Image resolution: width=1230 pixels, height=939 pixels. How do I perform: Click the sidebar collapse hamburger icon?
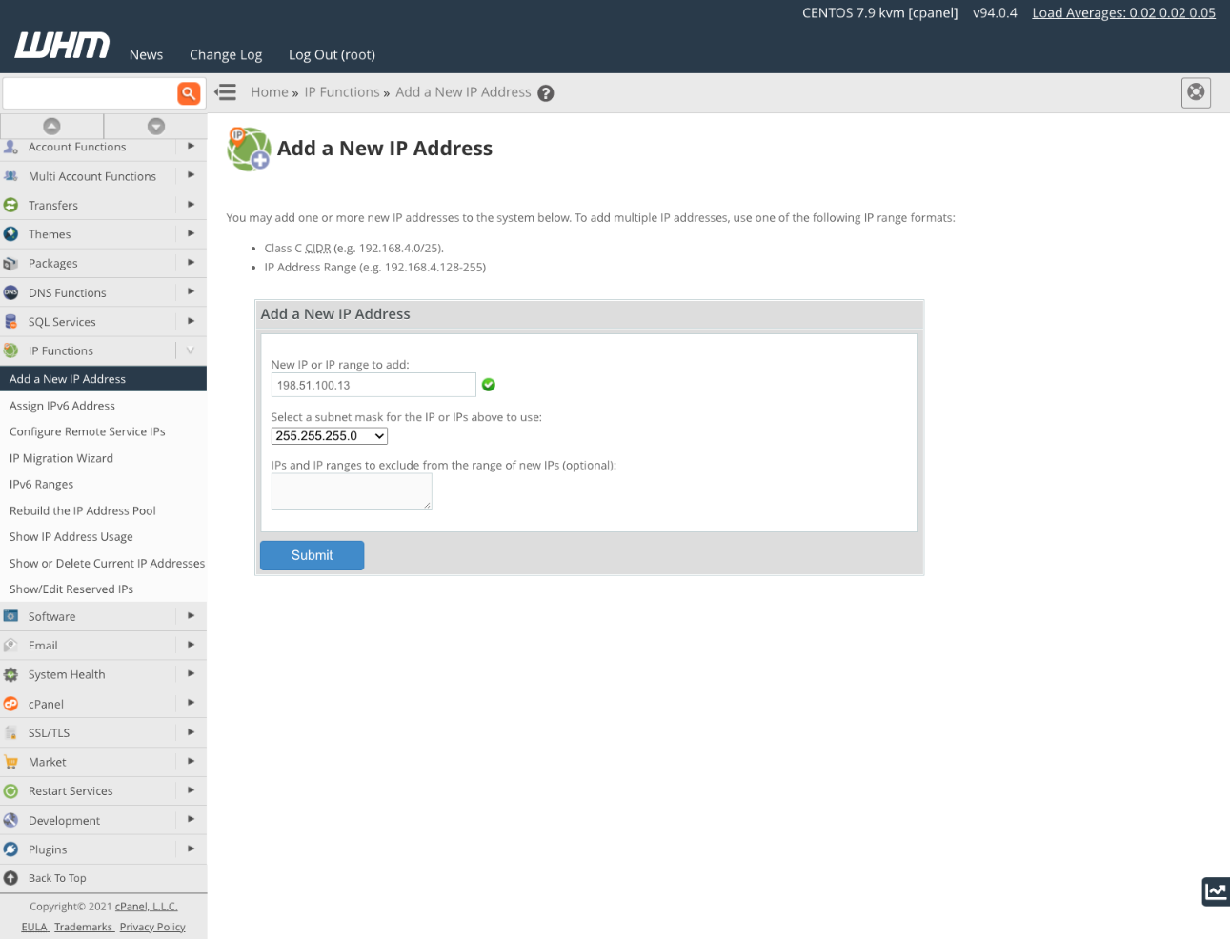tap(225, 92)
